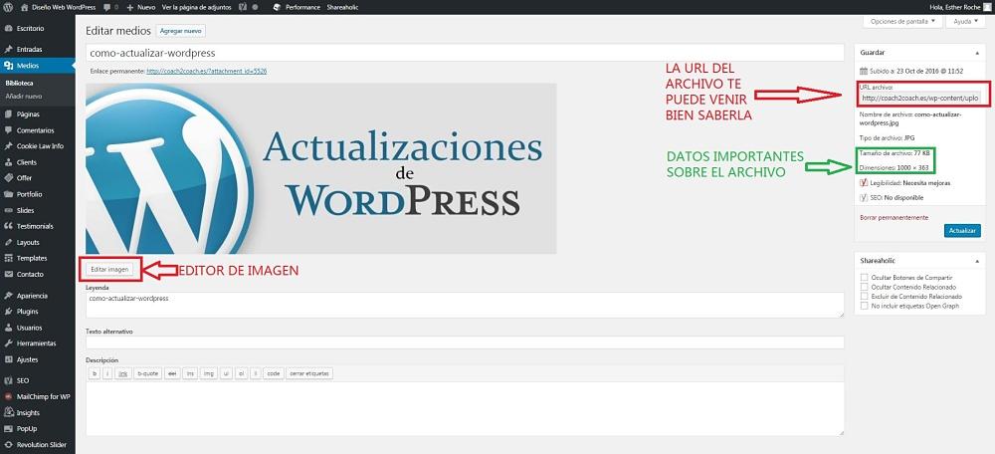Viewport: 995px width, 454px height.
Task: Click the Agregar nuevo button
Action: pyautogui.click(x=181, y=31)
